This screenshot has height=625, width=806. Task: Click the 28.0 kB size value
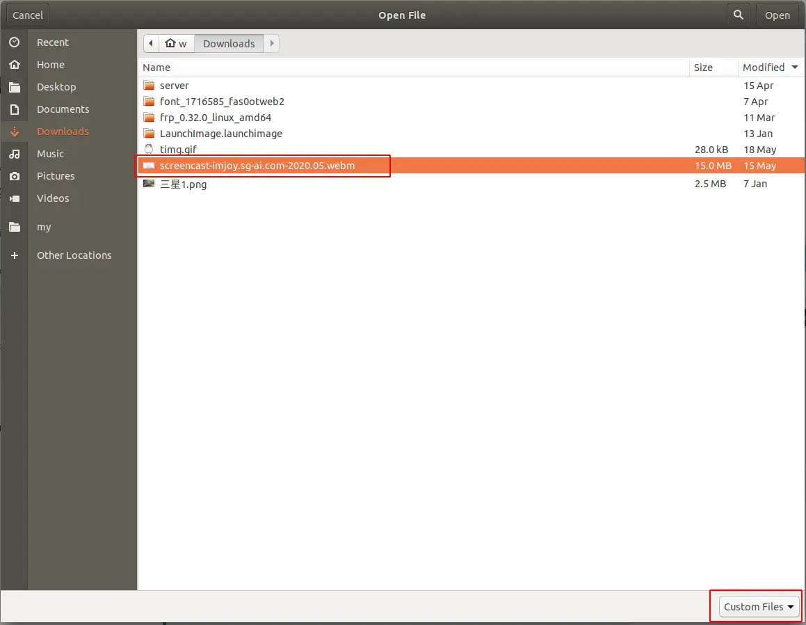711,149
